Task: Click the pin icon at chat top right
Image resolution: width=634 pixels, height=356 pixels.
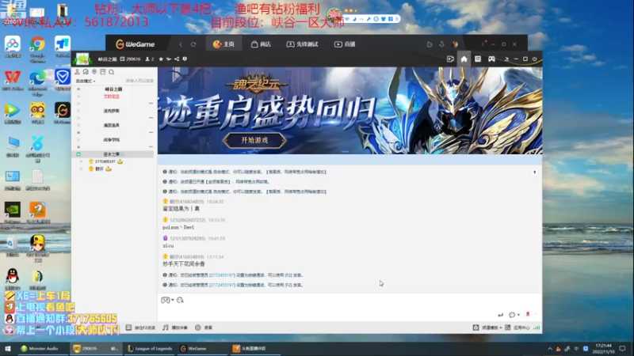Action: (x=534, y=172)
